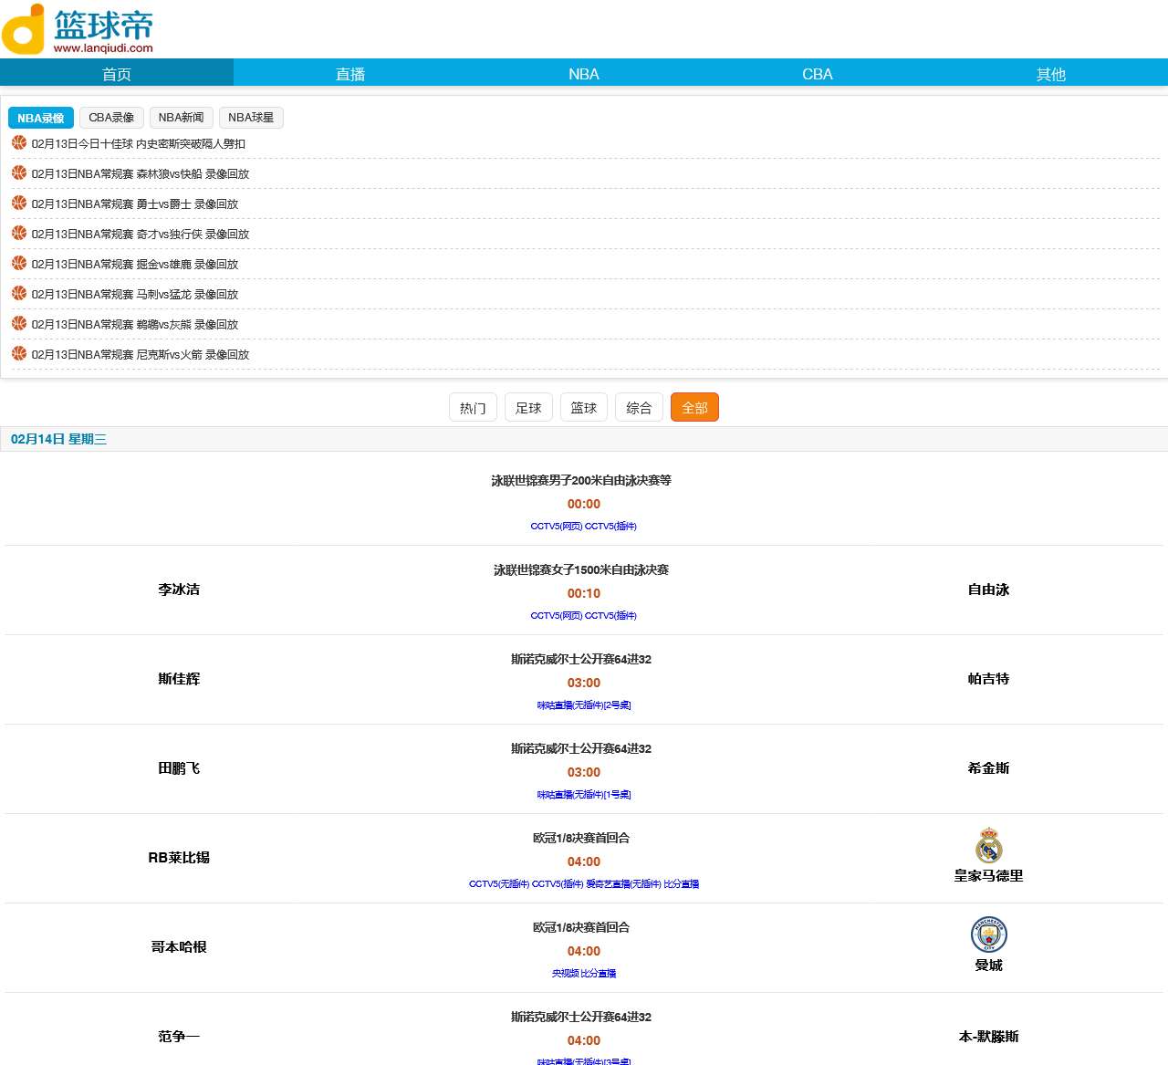This screenshot has width=1168, height=1065.
Task: Open 爱奇艺直播(无插件) stream link
Action: [x=623, y=883]
